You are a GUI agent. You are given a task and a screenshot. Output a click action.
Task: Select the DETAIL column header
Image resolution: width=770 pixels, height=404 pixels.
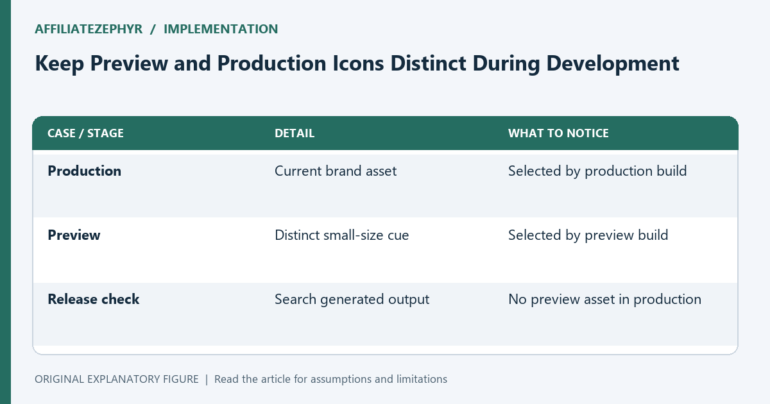[295, 133]
